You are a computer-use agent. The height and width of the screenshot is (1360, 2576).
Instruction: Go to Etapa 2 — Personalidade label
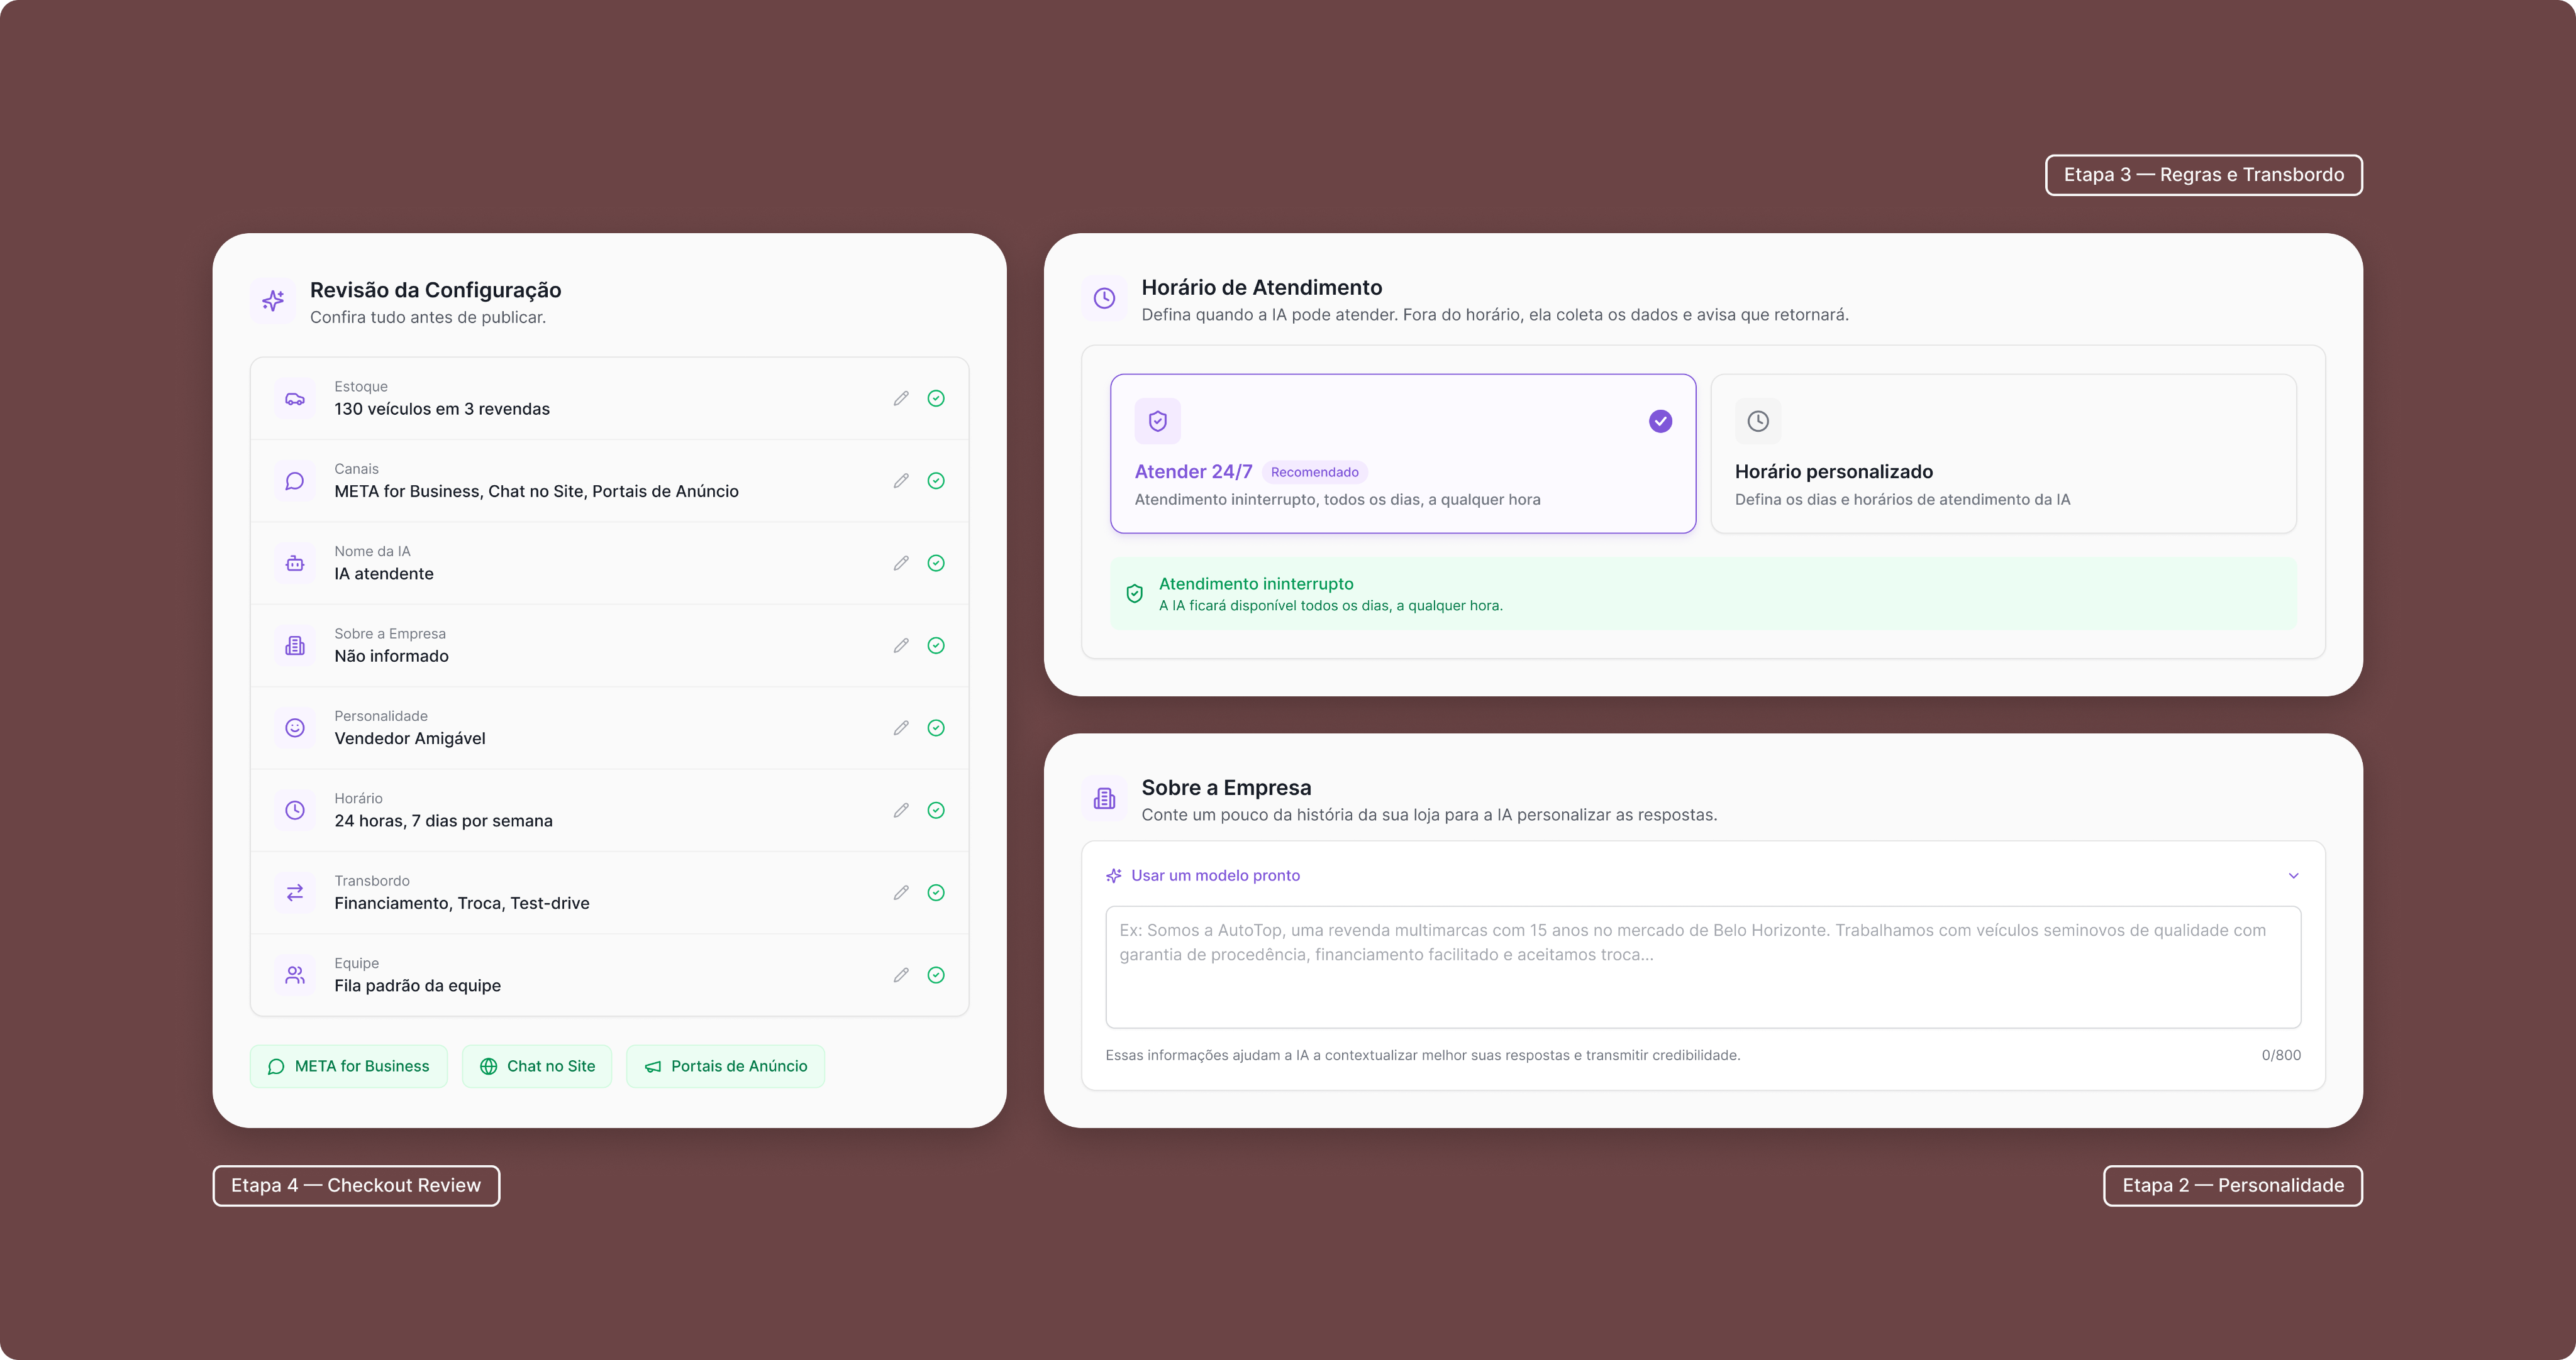[2232, 1185]
